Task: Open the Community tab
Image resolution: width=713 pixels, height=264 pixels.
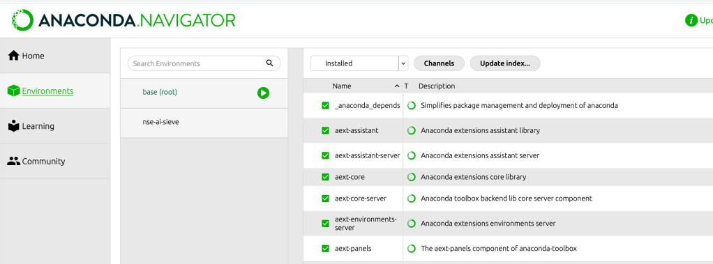Action: (x=55, y=162)
